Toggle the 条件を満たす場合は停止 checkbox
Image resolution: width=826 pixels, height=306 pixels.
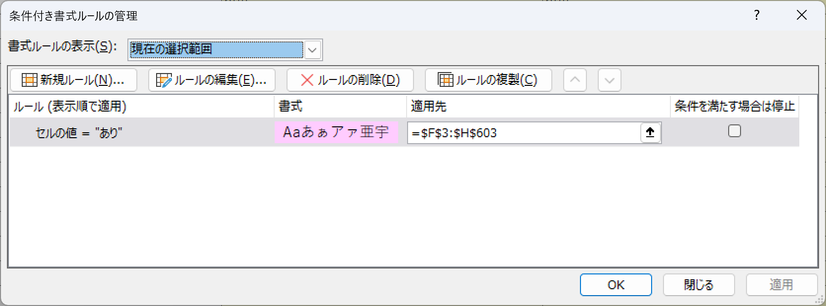[735, 131]
